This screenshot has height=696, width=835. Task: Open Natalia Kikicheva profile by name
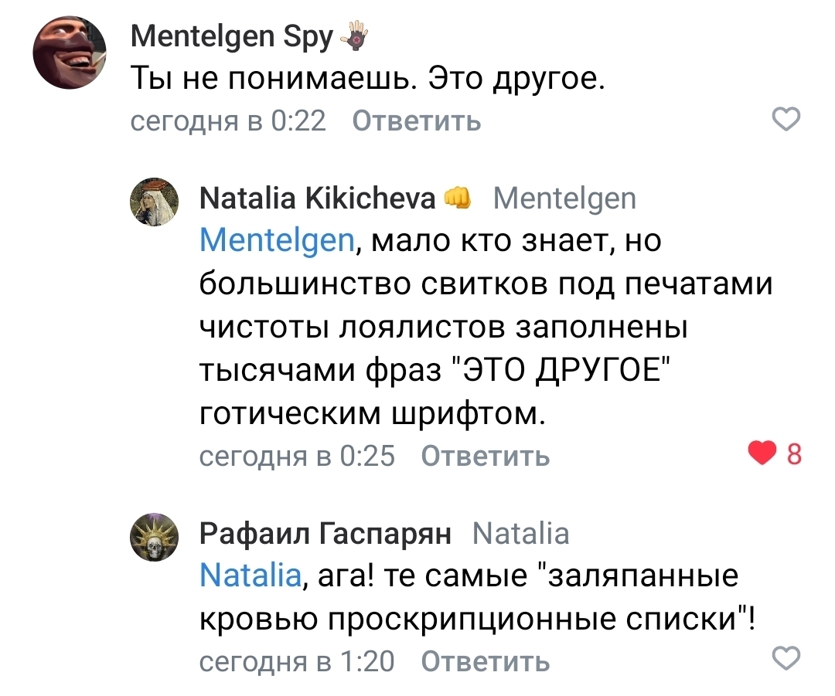pyautogui.click(x=318, y=199)
